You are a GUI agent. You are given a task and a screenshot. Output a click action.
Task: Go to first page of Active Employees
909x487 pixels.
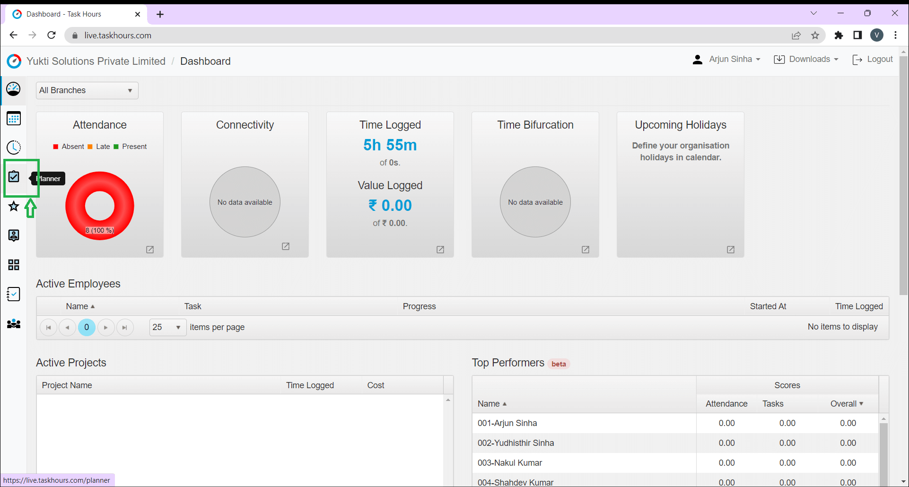[x=48, y=327]
